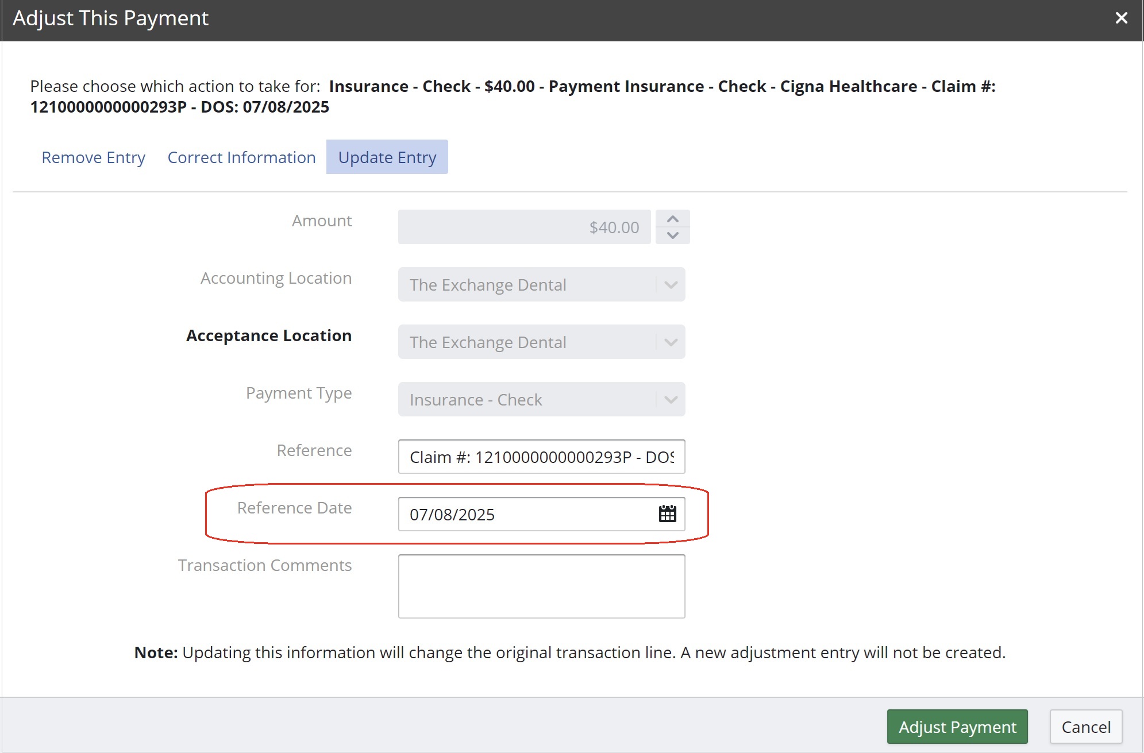Screen dimensions: 1144x753
Task: Click the green Adjust Payment button
Action: [x=957, y=727]
